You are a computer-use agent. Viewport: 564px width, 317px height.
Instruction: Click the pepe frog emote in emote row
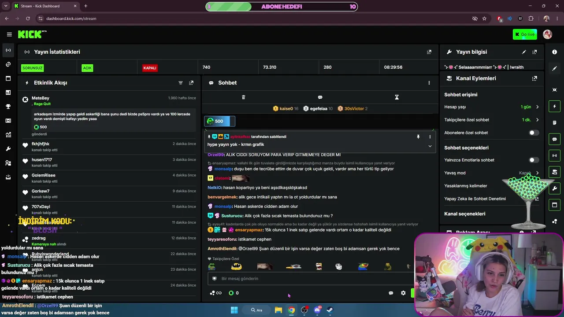(212, 266)
